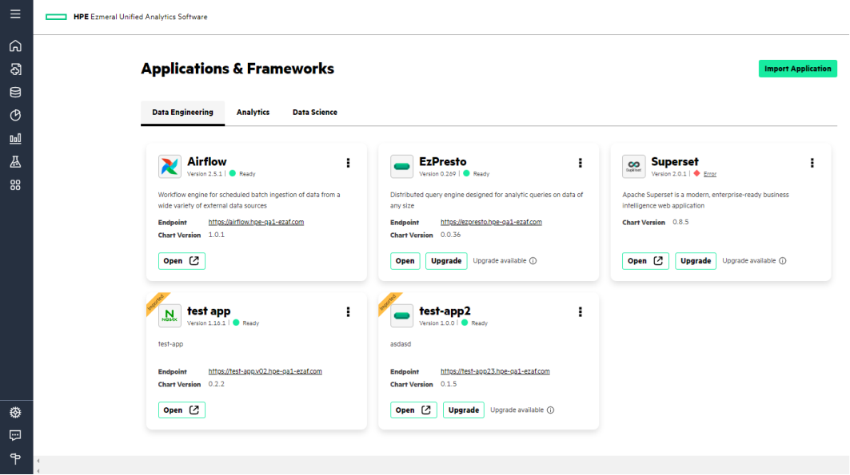Screen dimensions: 850x475
Task: Open the Applications grid sidebar icon
Action: [14, 183]
